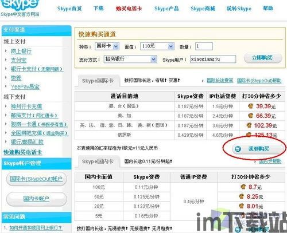Open the 国内卡帮助 link
The height and width of the screenshot is (233, 287).
point(270,161)
